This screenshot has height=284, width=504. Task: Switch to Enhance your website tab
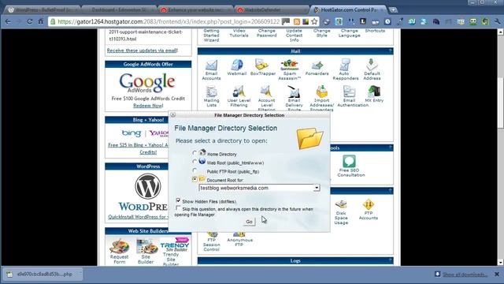coord(195,9)
